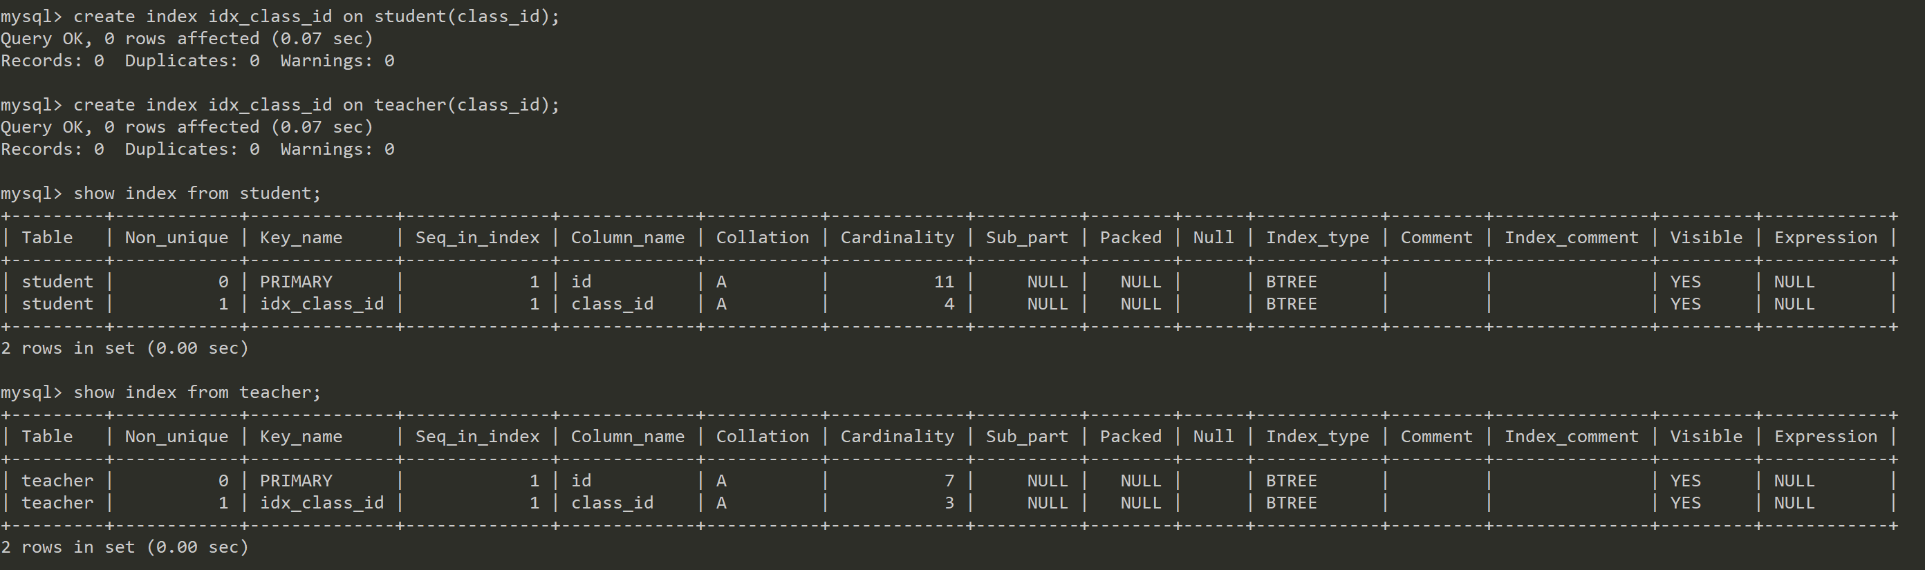1925x570 pixels.
Task: Click the 'show index from student;' command
Action: [x=196, y=193]
